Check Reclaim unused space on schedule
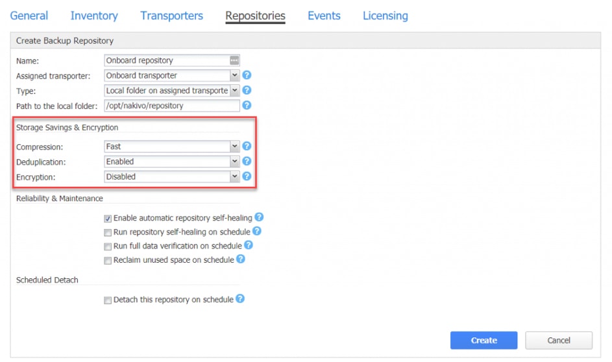This screenshot has height=362, width=612. [x=108, y=261]
